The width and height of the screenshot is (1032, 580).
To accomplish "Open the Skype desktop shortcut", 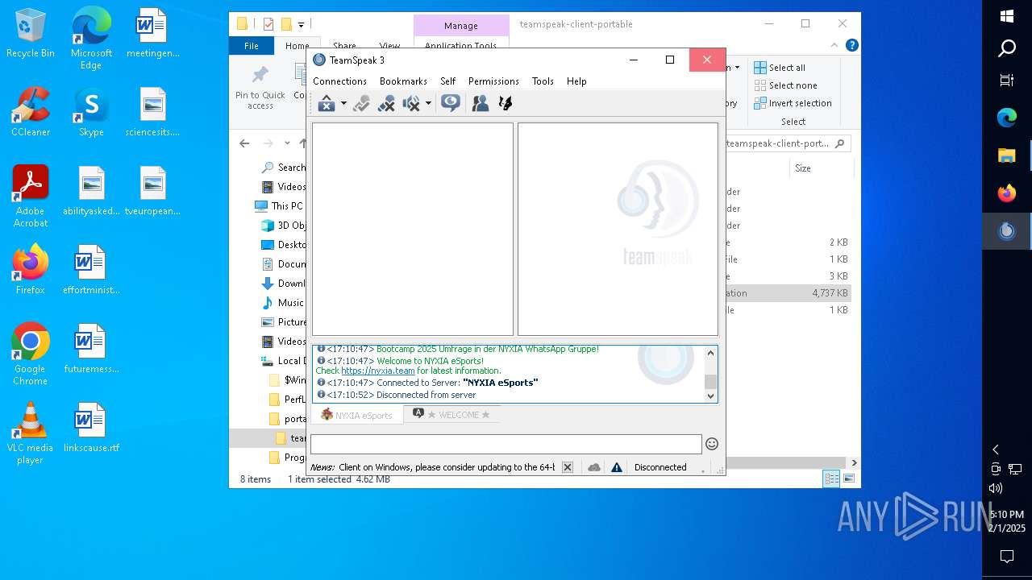I will pyautogui.click(x=91, y=112).
